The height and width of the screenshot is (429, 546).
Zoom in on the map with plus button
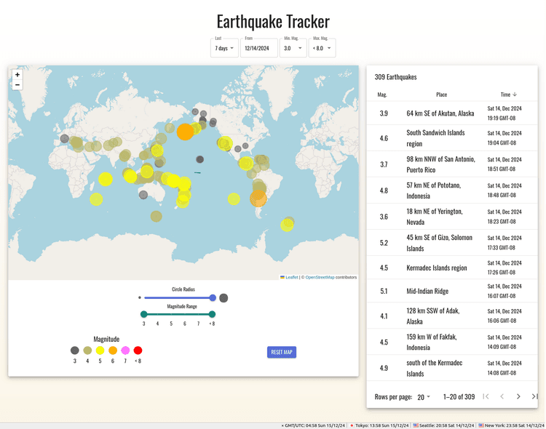pyautogui.click(x=17, y=74)
